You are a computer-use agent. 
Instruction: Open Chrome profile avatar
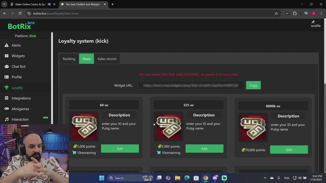coord(314,13)
